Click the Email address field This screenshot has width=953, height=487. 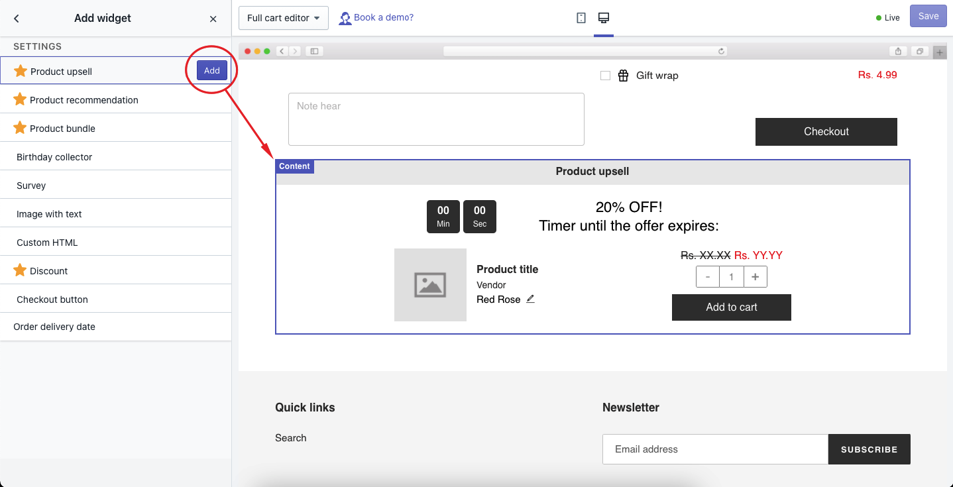(716, 449)
